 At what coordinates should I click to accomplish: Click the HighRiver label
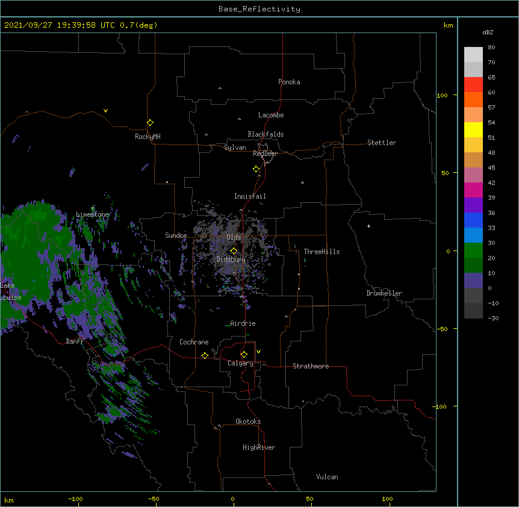[x=259, y=447]
